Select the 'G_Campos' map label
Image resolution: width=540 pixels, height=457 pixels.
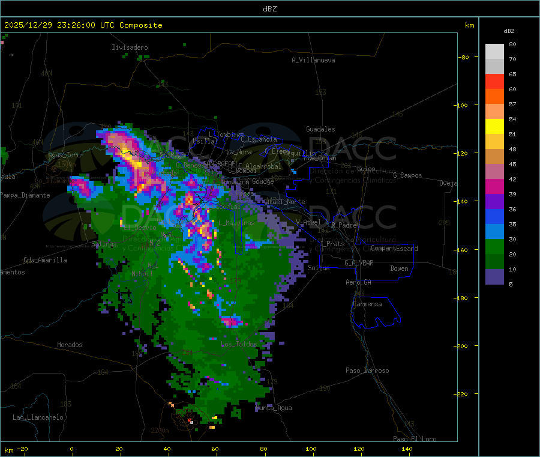(407, 175)
